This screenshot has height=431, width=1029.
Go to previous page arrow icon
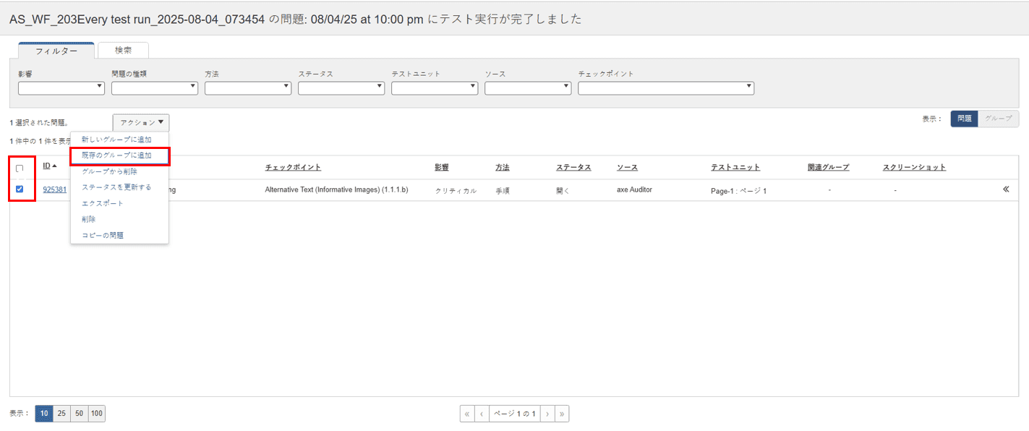pos(482,414)
